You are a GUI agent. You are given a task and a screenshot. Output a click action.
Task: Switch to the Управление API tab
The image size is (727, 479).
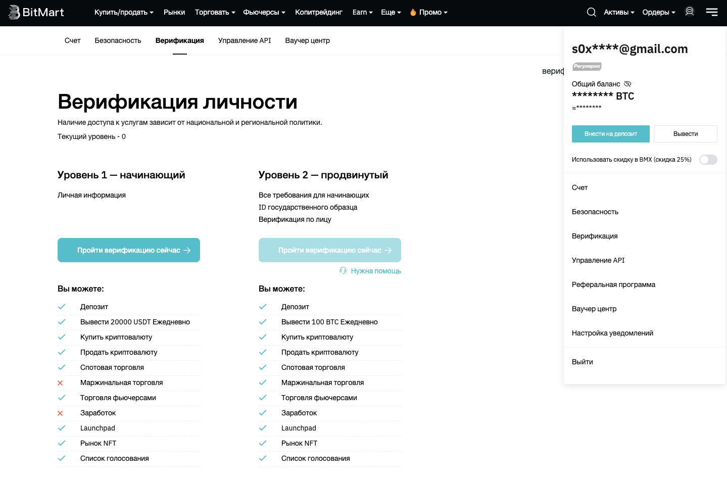point(245,40)
